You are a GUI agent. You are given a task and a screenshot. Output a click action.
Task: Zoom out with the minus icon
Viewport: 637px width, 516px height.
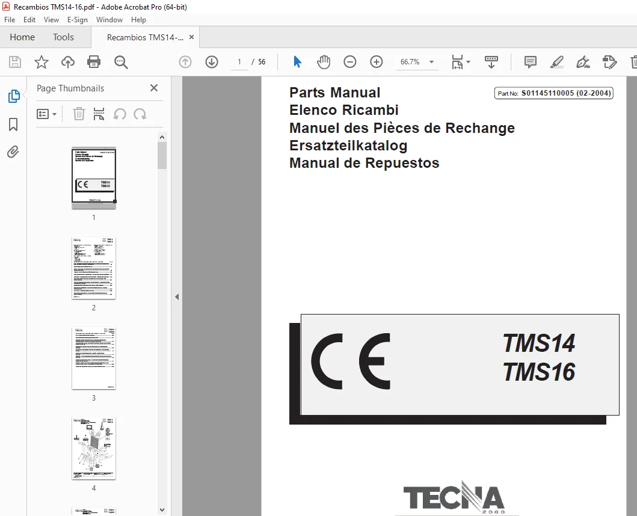coord(350,62)
